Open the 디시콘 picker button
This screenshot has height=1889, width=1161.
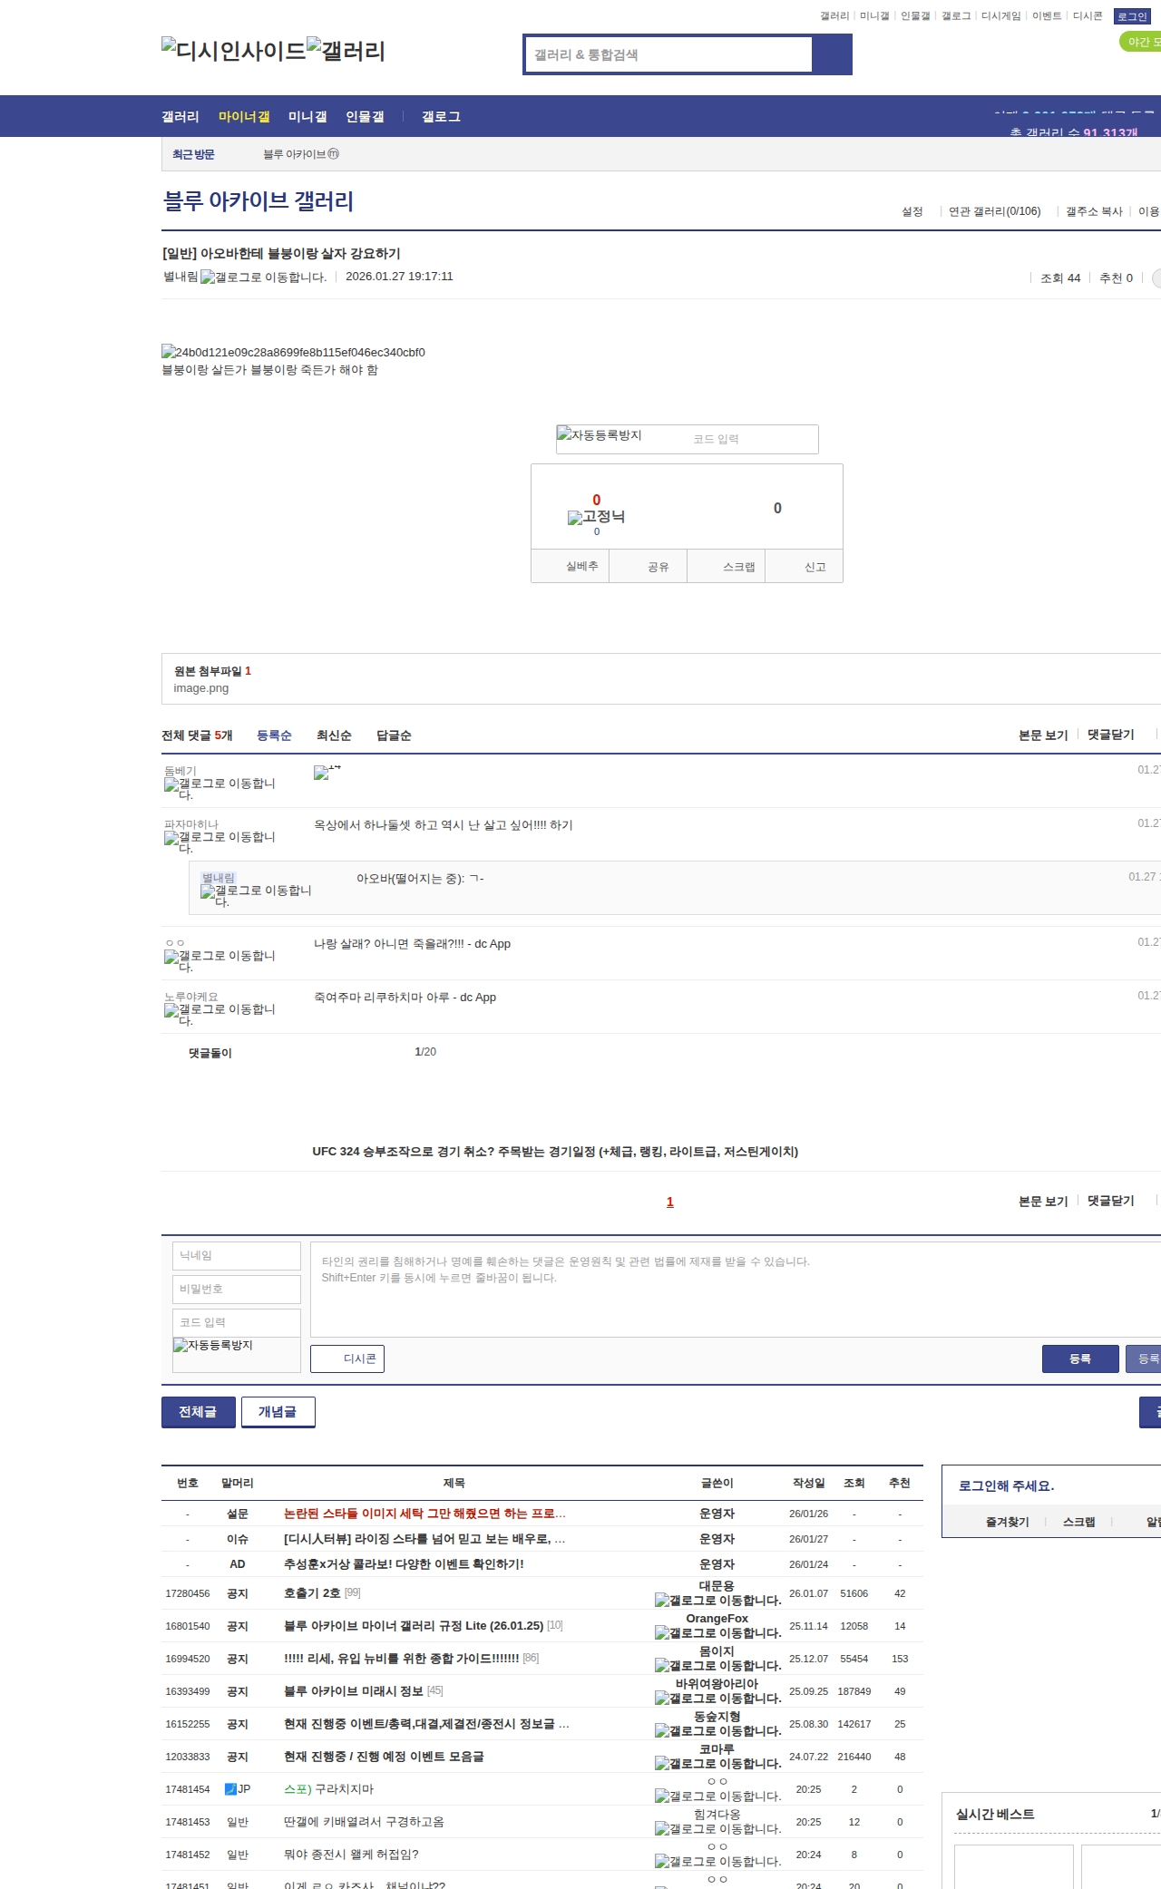tap(347, 1358)
